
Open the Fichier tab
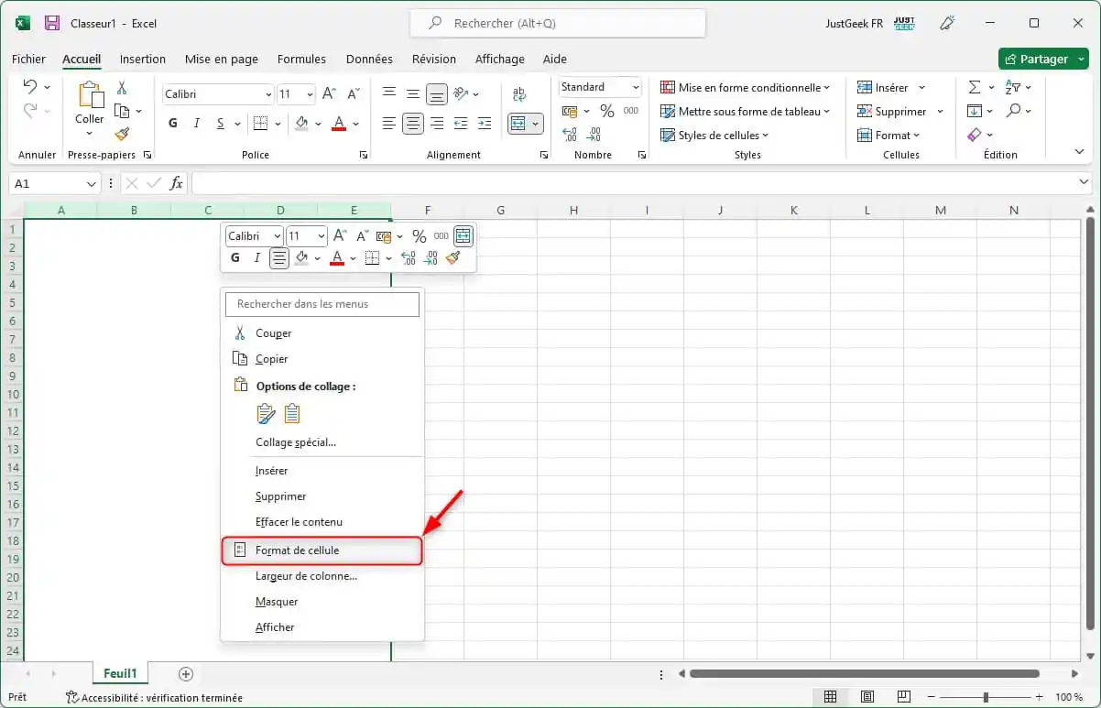pos(28,59)
